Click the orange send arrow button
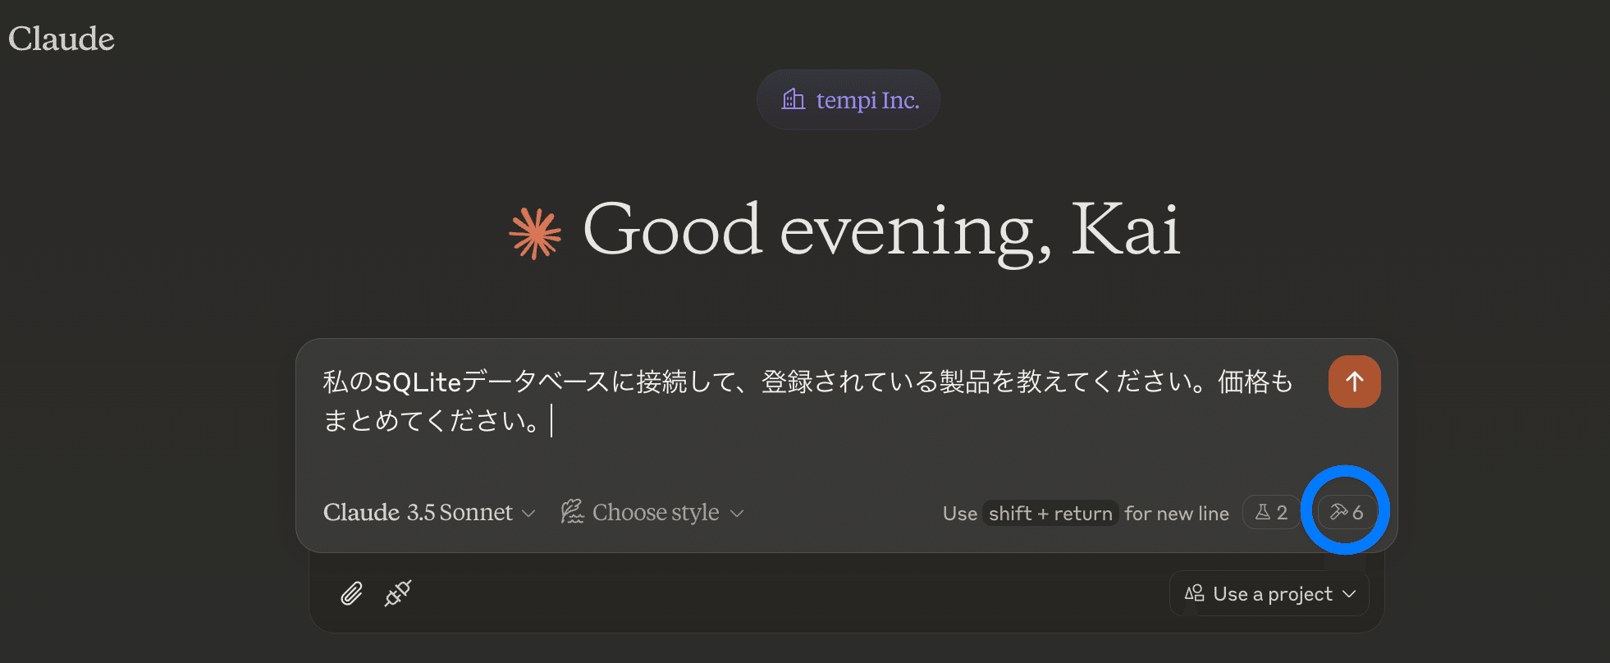This screenshot has height=663, width=1610. click(1354, 382)
